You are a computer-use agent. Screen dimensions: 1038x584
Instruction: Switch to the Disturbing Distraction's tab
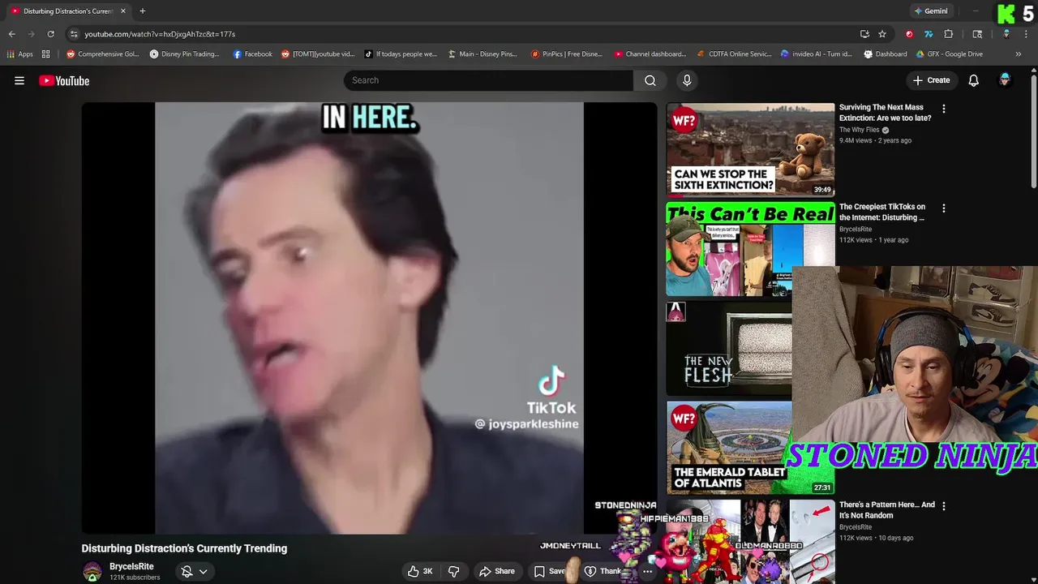68,11
